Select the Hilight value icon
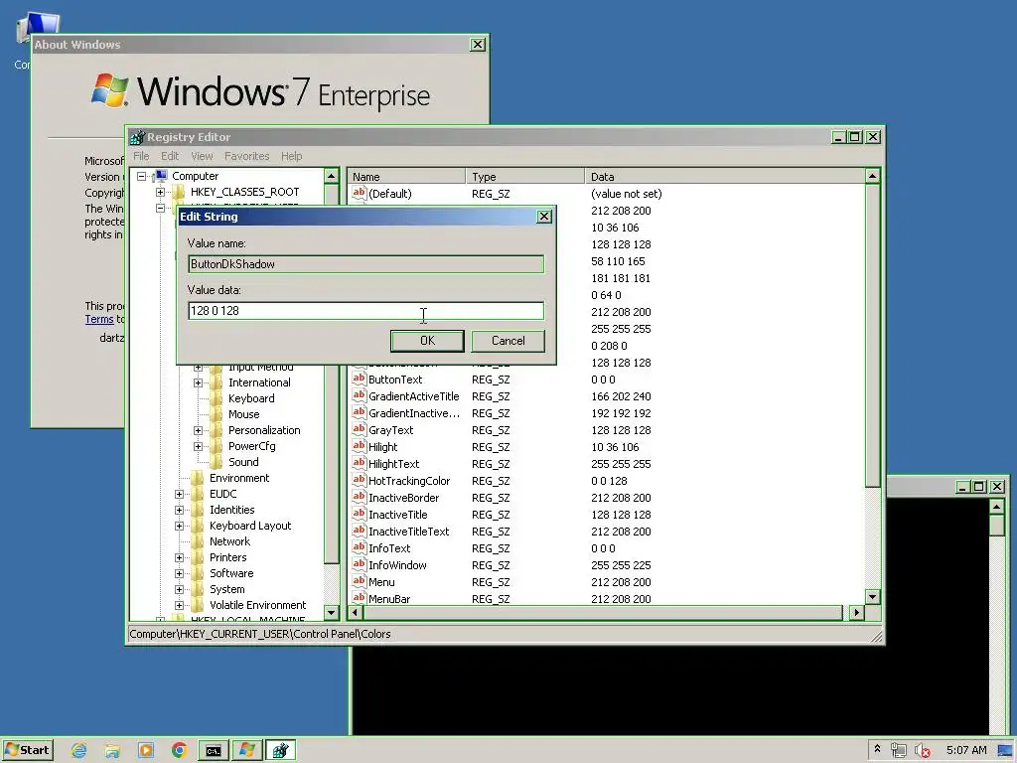The width and height of the screenshot is (1017, 763). [359, 446]
